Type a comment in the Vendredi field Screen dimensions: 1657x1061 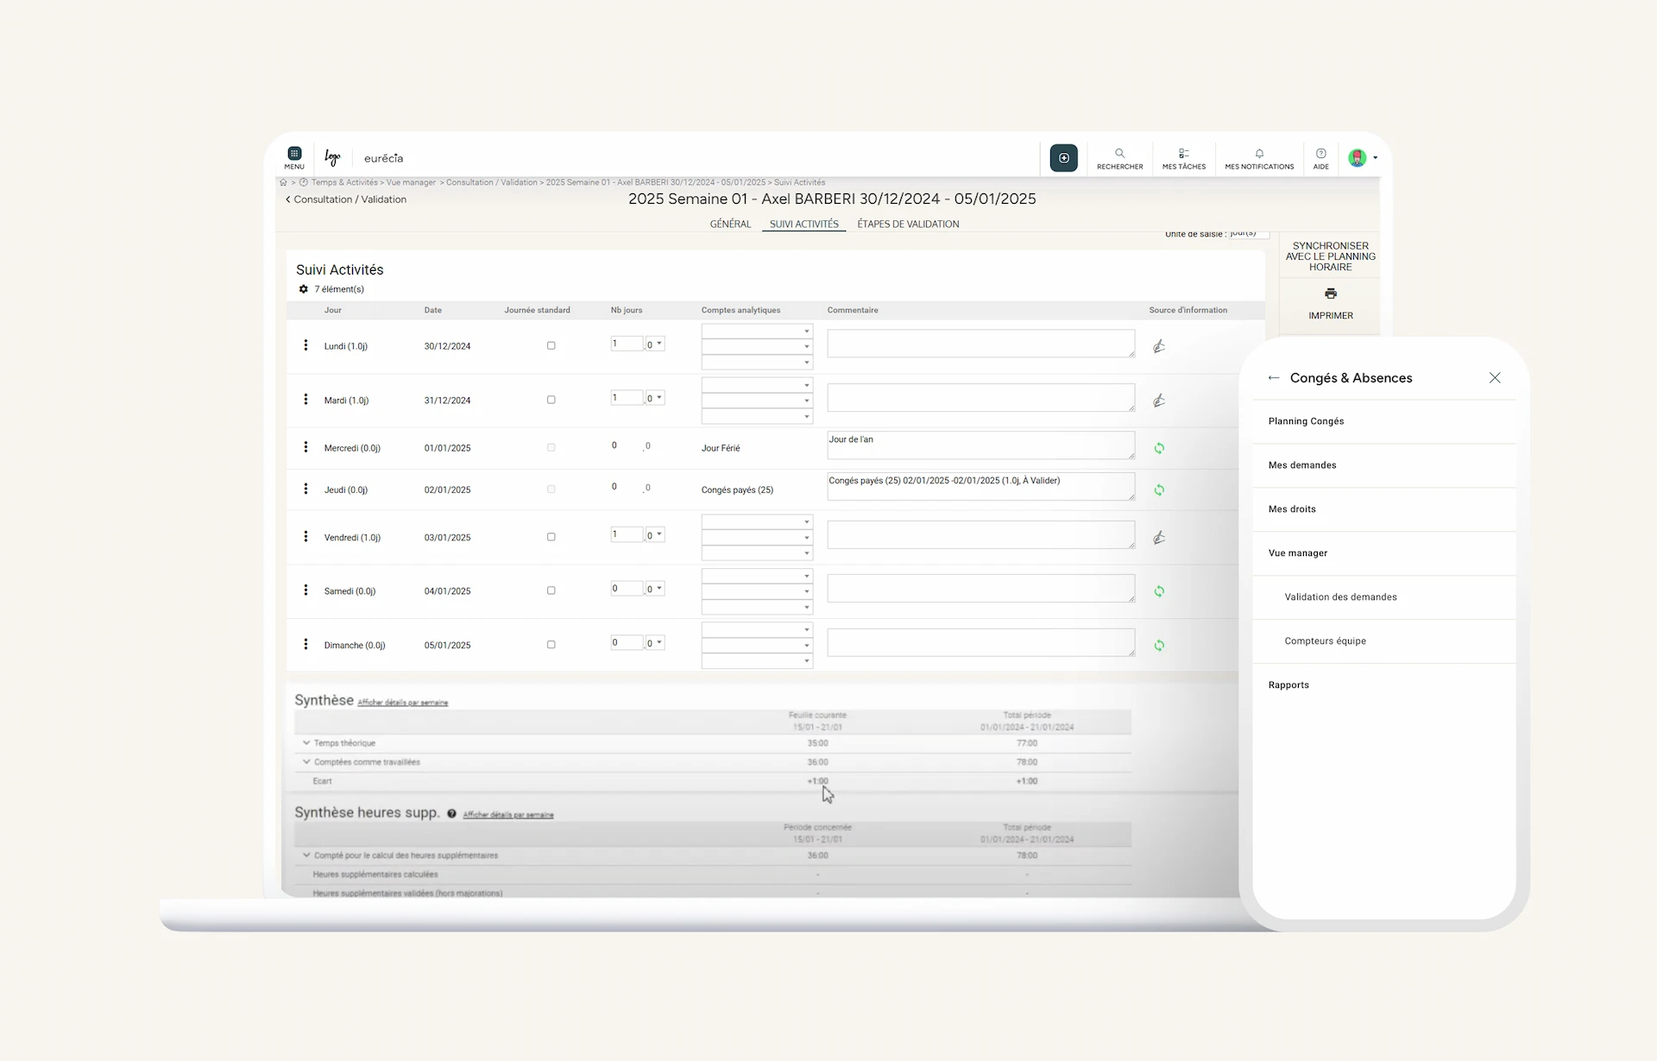980,534
